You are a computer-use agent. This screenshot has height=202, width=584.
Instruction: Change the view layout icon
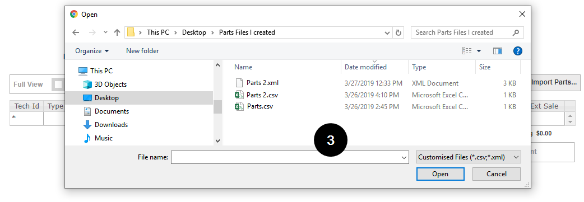[x=467, y=50]
